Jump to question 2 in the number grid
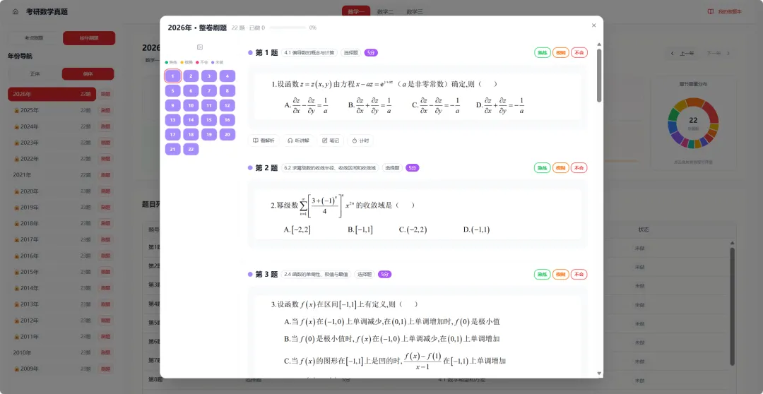Screen dimensions: 763x394 coord(191,76)
